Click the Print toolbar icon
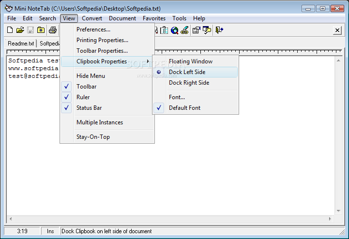 (53, 30)
